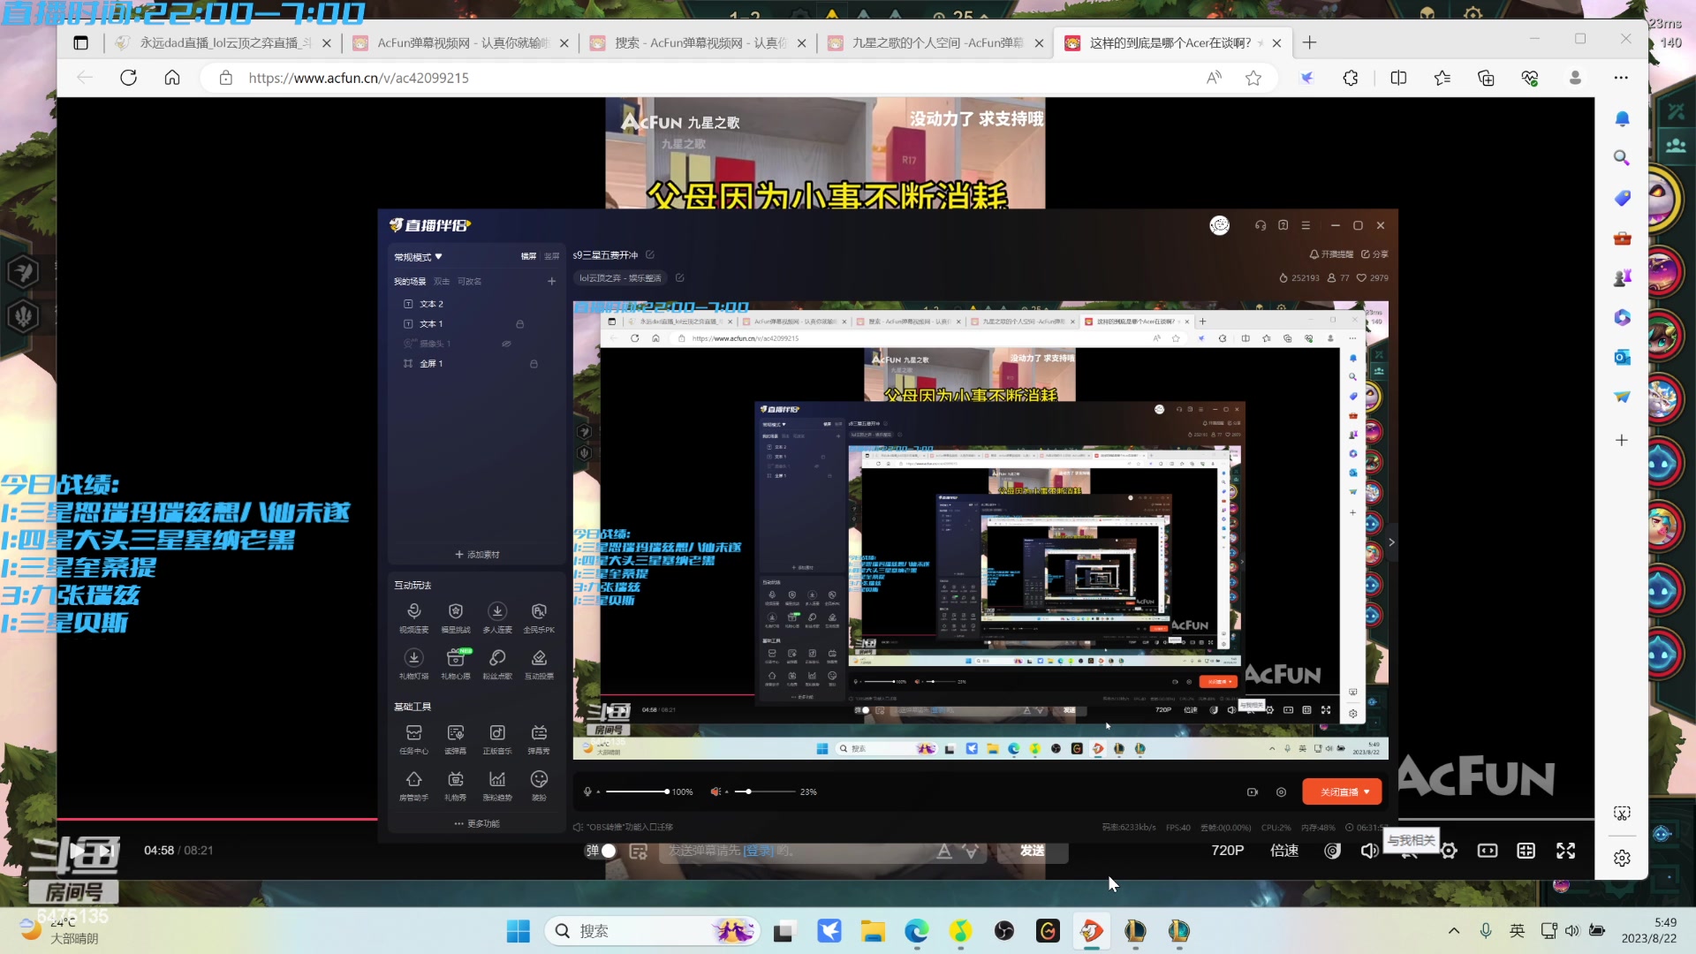Click the 开播提醒 broadcast reminder button
The image size is (1696, 954).
(x=1331, y=254)
